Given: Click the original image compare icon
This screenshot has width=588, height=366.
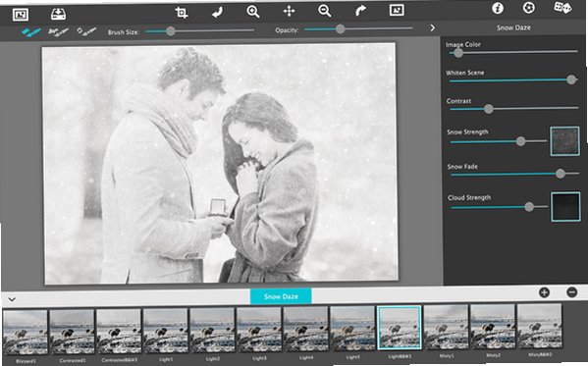Looking at the screenshot, I should [397, 10].
